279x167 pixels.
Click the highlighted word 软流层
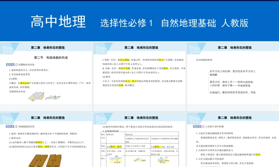pos(39,142)
